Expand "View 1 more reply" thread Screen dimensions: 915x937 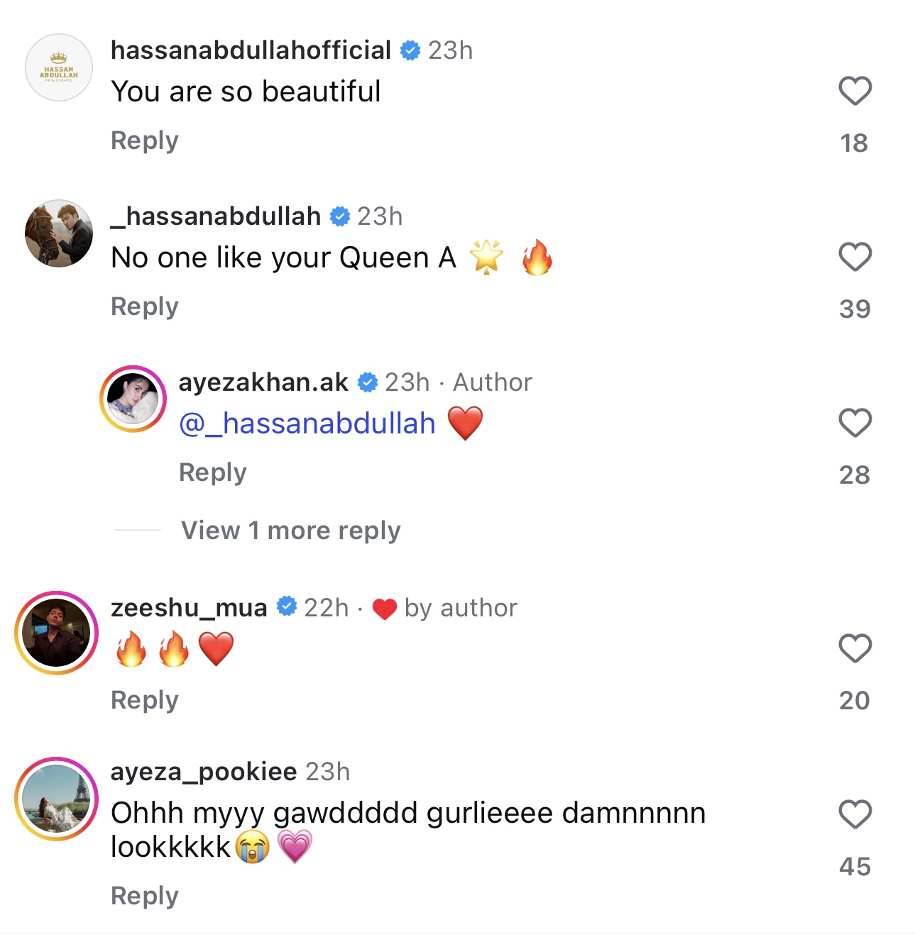pyautogui.click(x=290, y=531)
